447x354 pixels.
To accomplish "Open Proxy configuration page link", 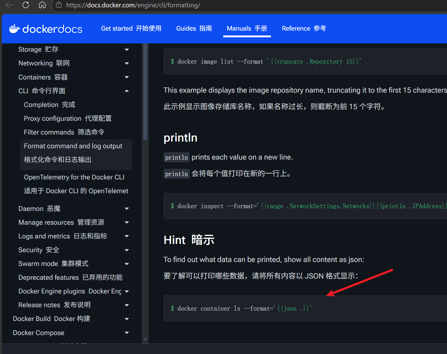I will pos(68,118).
